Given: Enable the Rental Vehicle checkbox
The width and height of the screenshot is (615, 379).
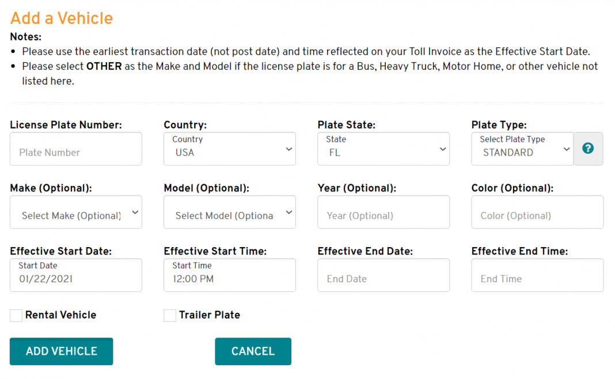Looking at the screenshot, I should click(x=16, y=315).
